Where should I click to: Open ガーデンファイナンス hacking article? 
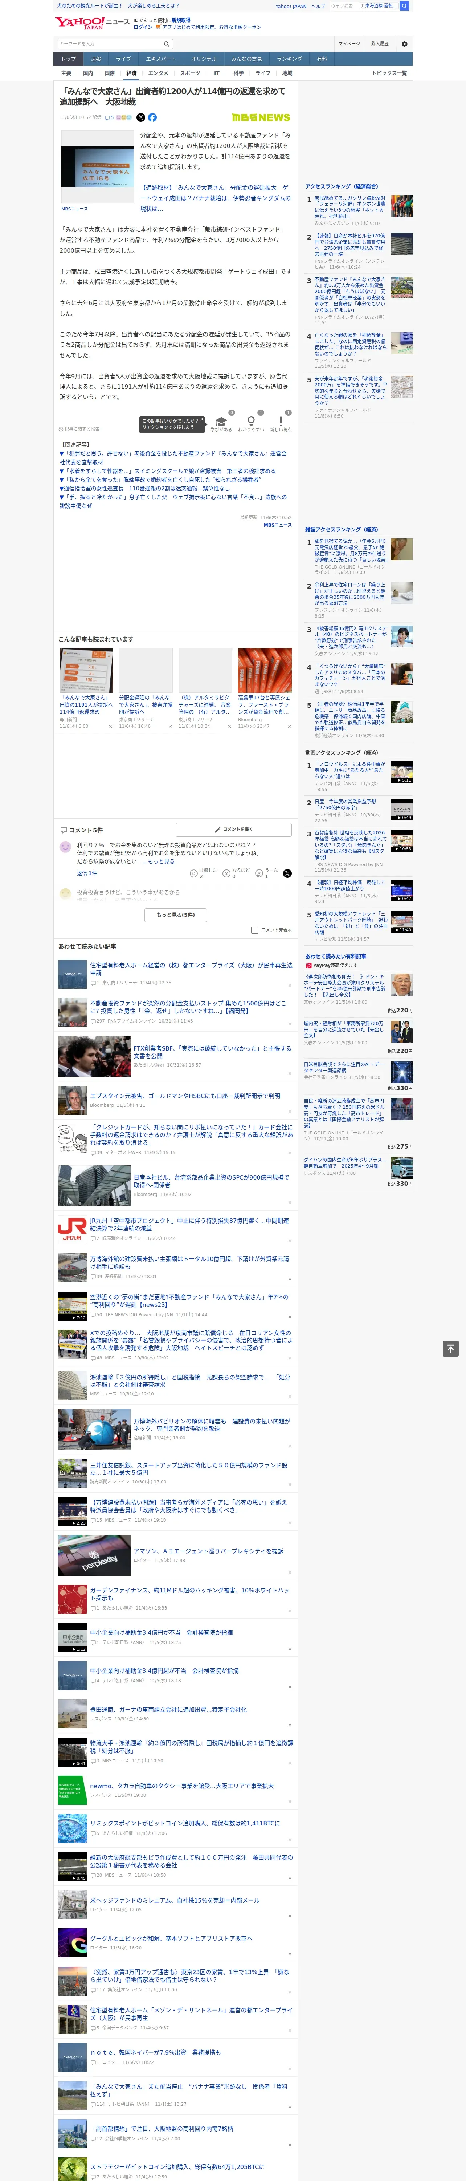point(189,1594)
